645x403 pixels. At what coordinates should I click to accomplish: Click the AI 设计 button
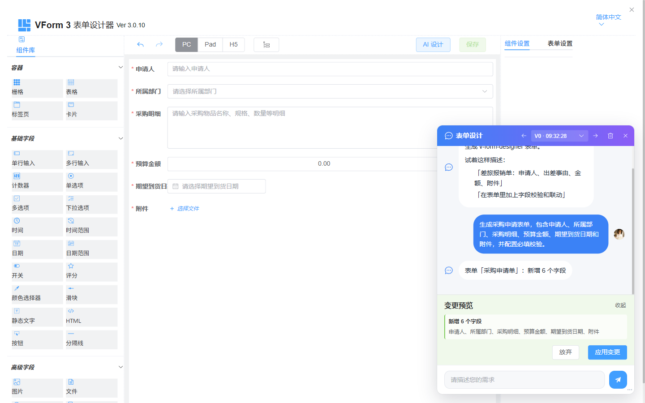point(433,45)
